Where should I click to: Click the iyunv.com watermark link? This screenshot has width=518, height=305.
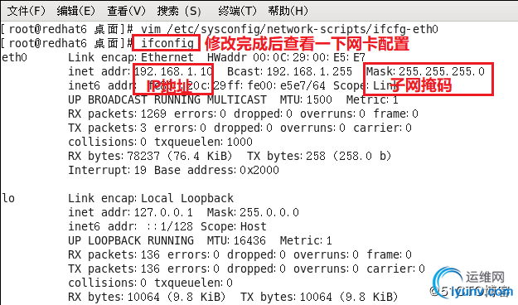[482, 292]
